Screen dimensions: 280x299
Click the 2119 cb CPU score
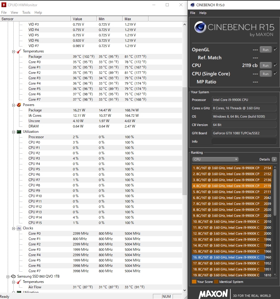(x=250, y=66)
